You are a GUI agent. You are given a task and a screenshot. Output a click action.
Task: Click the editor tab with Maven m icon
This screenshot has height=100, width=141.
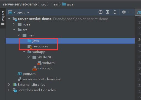click(x=138, y=12)
